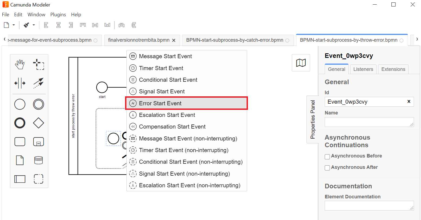This screenshot has width=421, height=220.
Task: Clear the Id field value
Action: click(x=409, y=101)
